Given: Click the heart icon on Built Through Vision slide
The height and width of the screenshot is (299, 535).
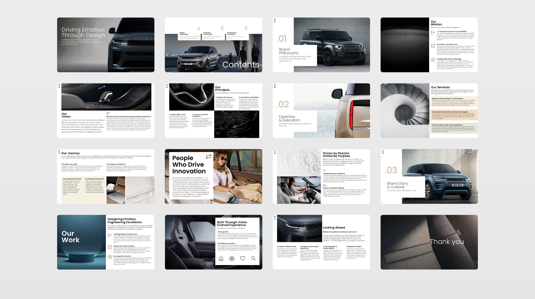Looking at the screenshot, I should (243, 259).
